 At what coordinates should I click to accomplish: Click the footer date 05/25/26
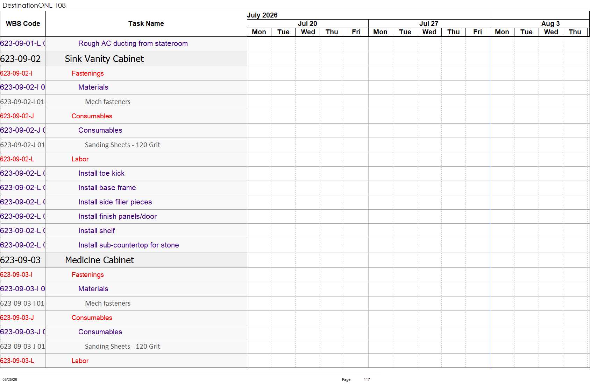[x=10, y=379]
